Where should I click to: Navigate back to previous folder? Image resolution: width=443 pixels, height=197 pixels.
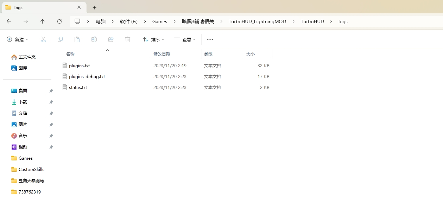tap(9, 21)
